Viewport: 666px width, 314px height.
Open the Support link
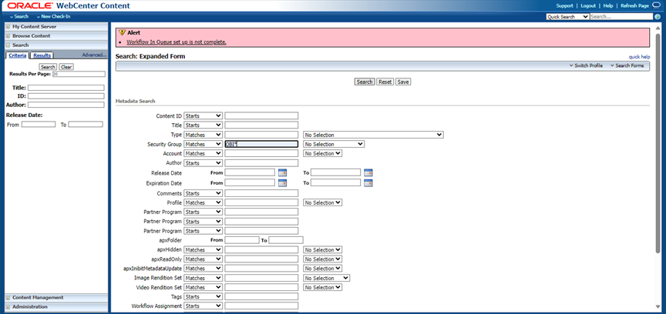click(564, 6)
